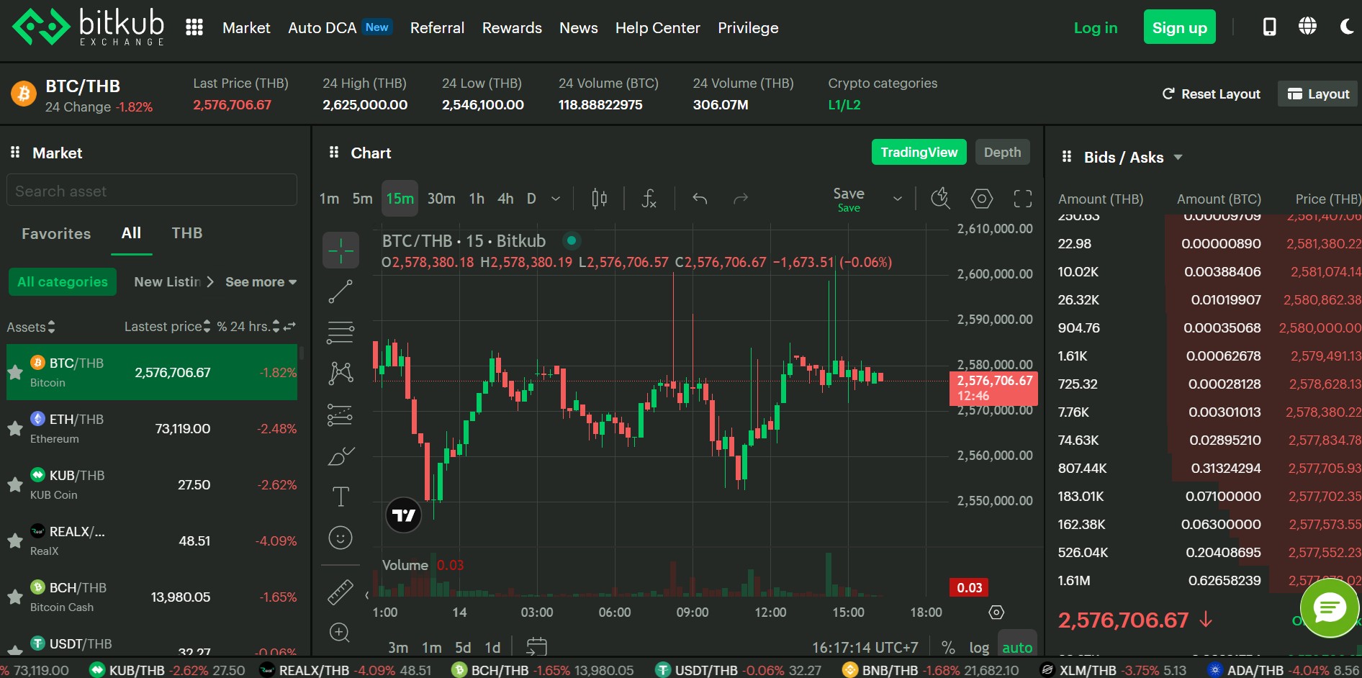Show more category tabs arrow

(x=210, y=282)
